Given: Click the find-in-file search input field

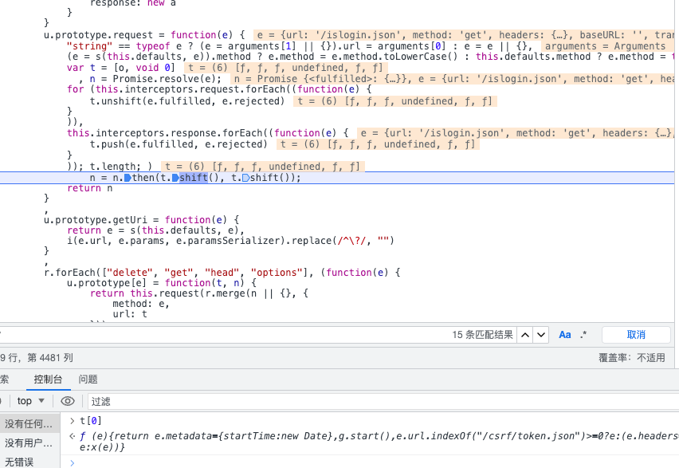Looking at the screenshot, I should 223,335.
